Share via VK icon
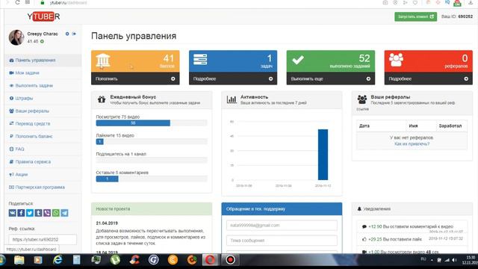The image size is (478, 269). coord(12,213)
